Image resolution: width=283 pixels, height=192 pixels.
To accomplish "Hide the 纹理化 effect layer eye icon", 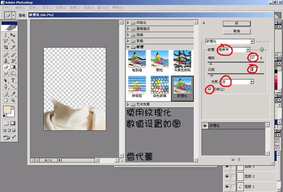I will point(206,125).
